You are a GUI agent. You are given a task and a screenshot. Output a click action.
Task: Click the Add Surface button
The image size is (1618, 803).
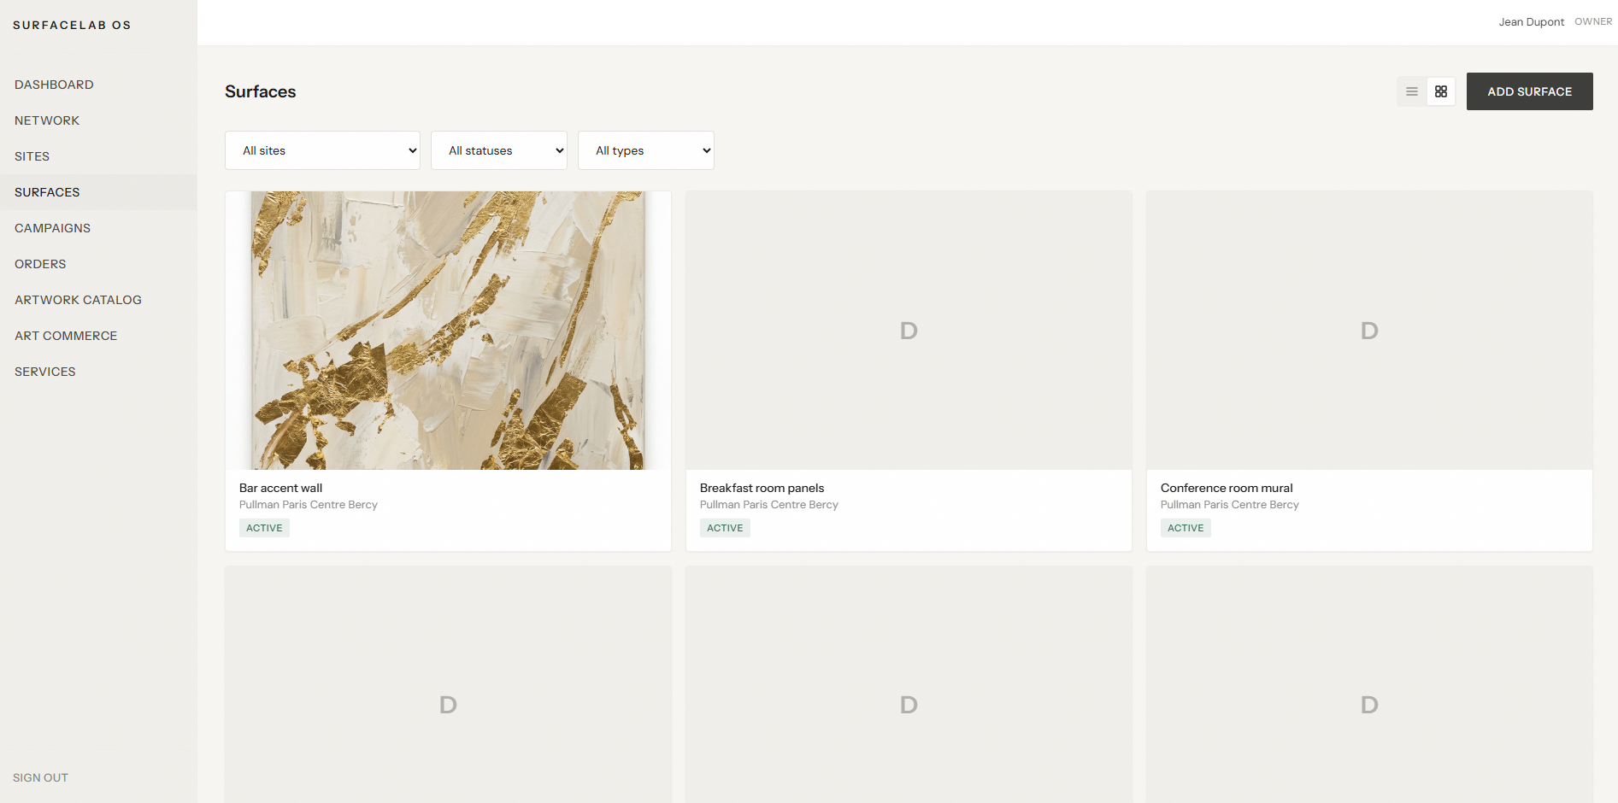1528,91
